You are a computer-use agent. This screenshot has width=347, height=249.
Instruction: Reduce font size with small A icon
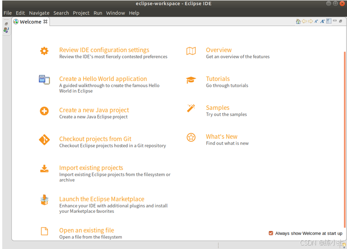(x=316, y=21)
